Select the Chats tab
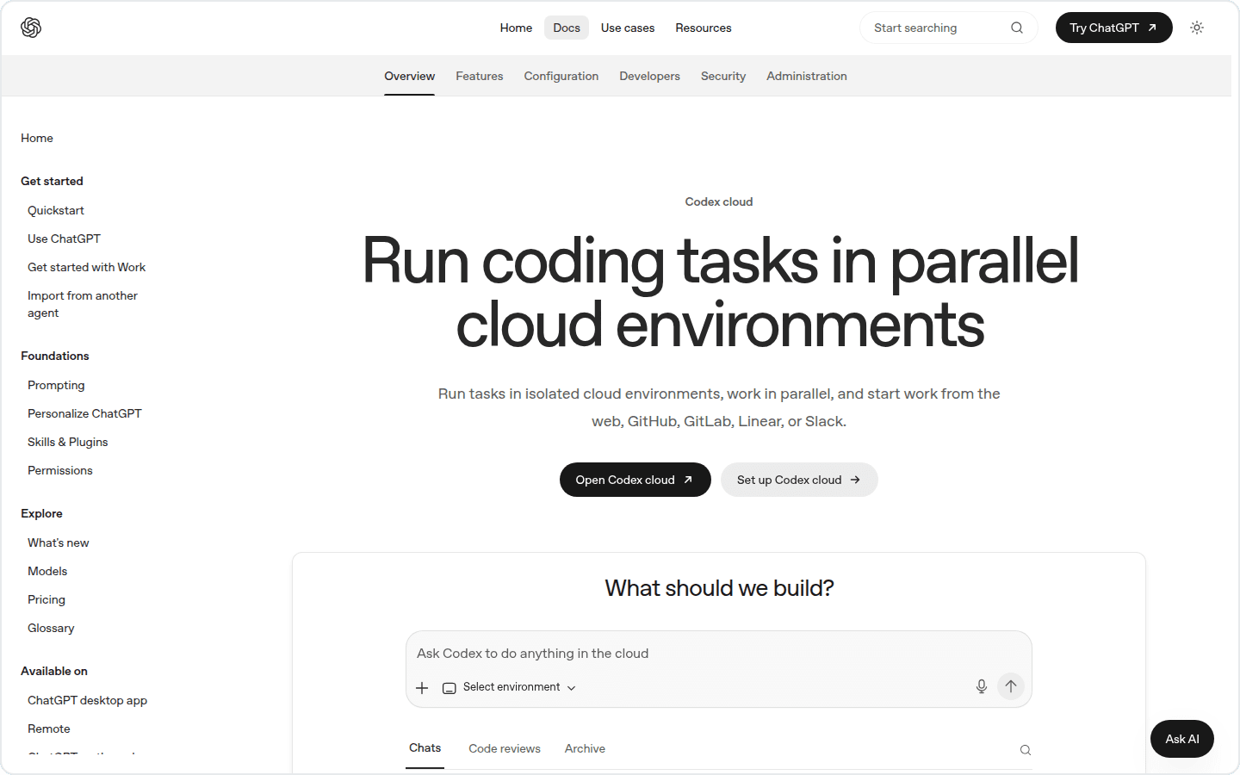Viewport: 1240px width, 775px height. pos(425,748)
